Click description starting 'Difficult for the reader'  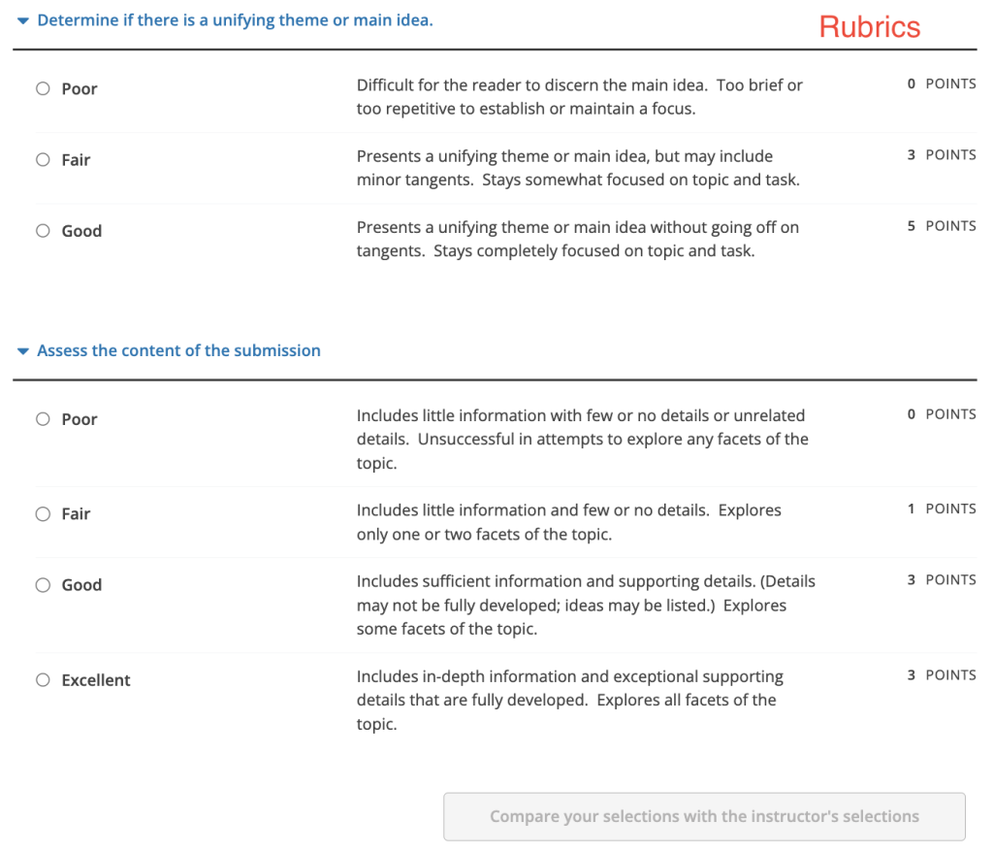click(579, 97)
